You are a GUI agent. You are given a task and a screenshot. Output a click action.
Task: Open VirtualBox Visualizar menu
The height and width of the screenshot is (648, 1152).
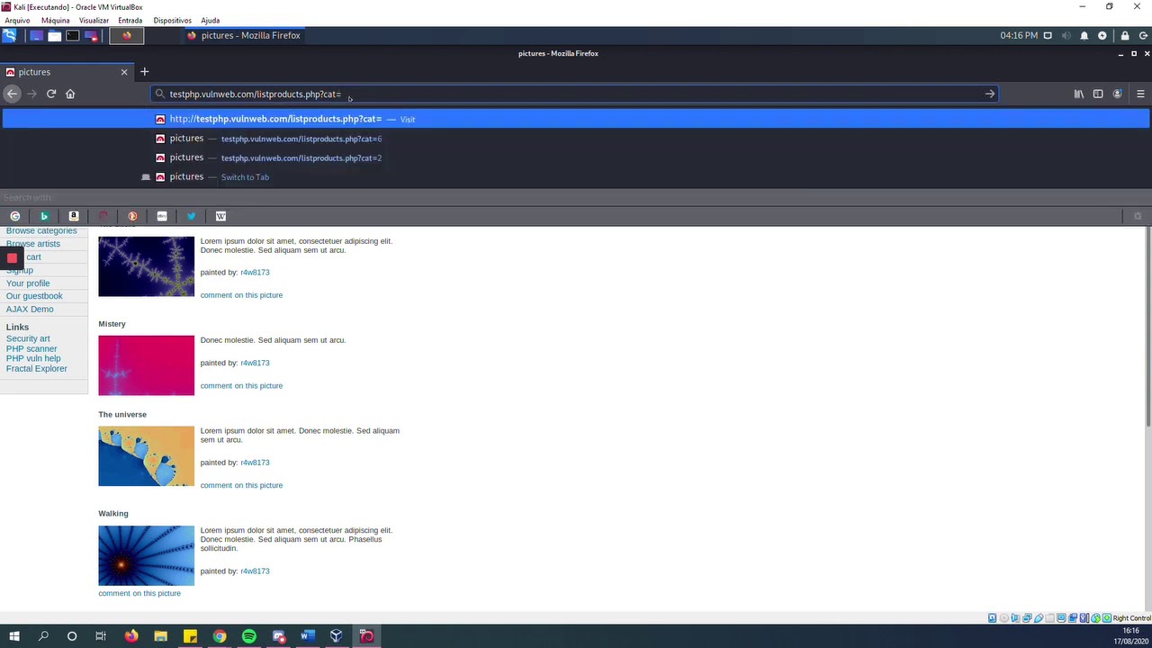[x=94, y=20]
